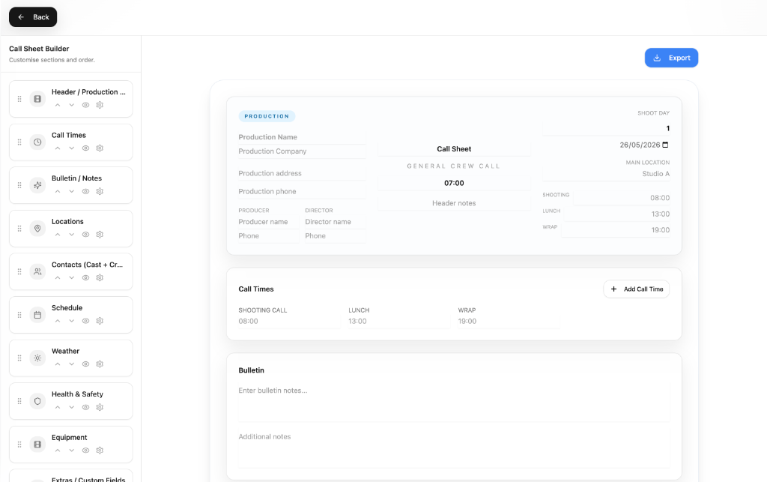Click the people icon beside Contacts section
The image size is (767, 482).
click(37, 271)
